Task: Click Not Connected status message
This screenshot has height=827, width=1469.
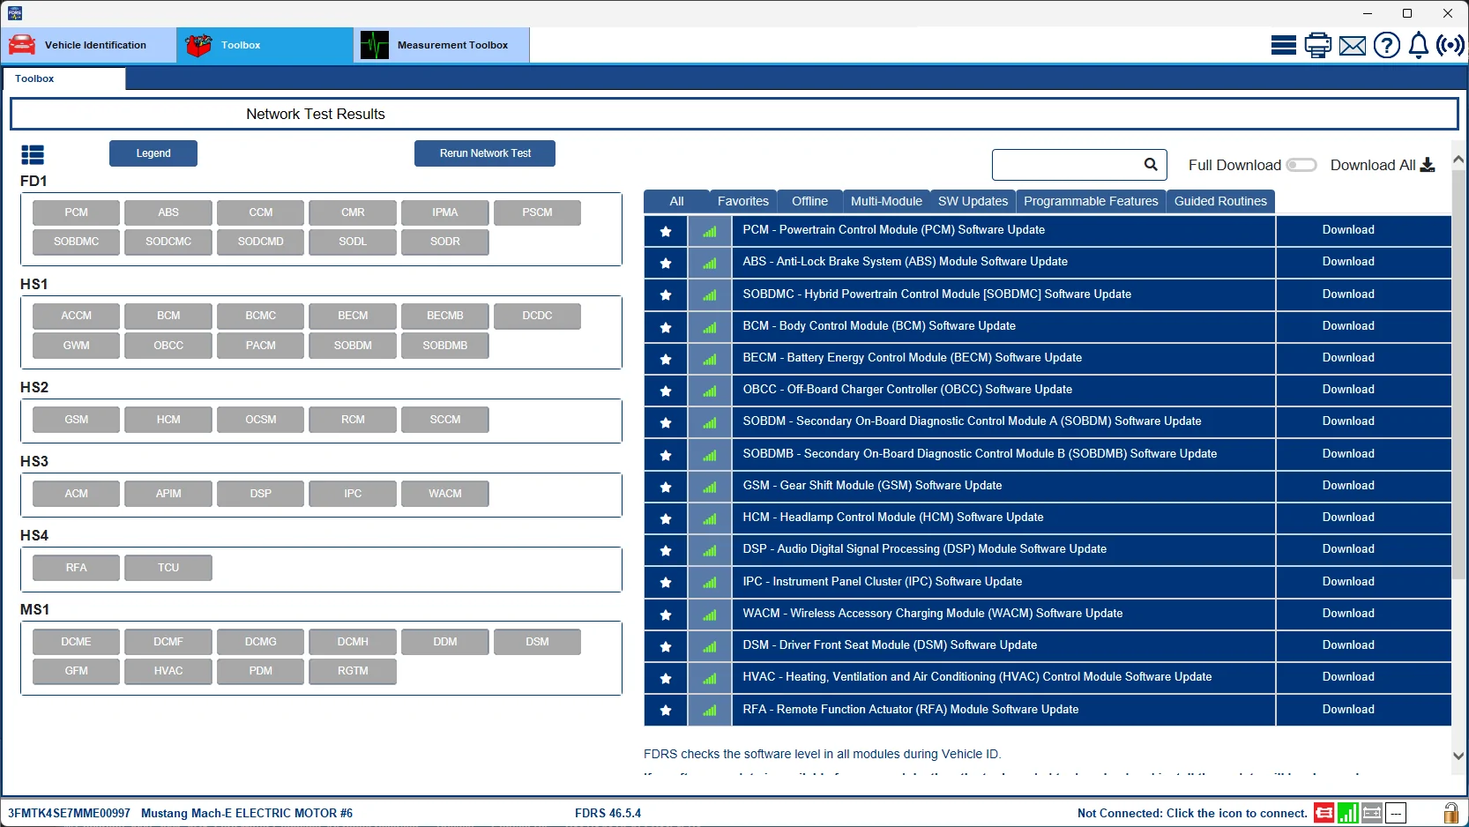Action: click(1192, 813)
